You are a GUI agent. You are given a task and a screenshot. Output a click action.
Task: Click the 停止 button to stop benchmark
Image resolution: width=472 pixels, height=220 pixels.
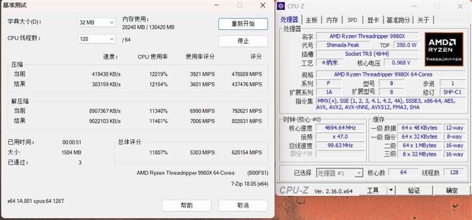click(x=243, y=41)
